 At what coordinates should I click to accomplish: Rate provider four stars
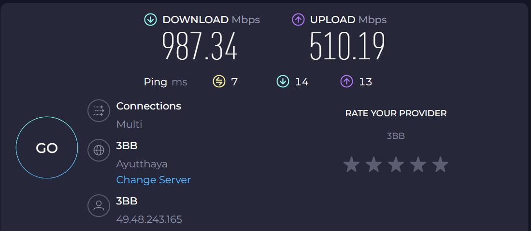418,165
